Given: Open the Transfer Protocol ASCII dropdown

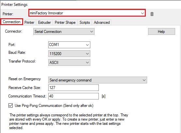Looking at the screenshot, I should [x=69, y=63].
